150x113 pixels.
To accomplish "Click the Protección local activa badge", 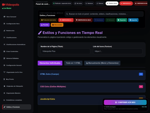I will click(x=49, y=20).
